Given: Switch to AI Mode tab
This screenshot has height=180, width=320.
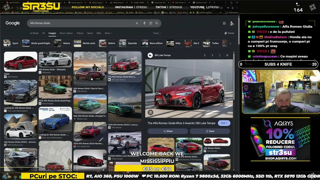Looking at the screenshot, I should tap(34, 33).
